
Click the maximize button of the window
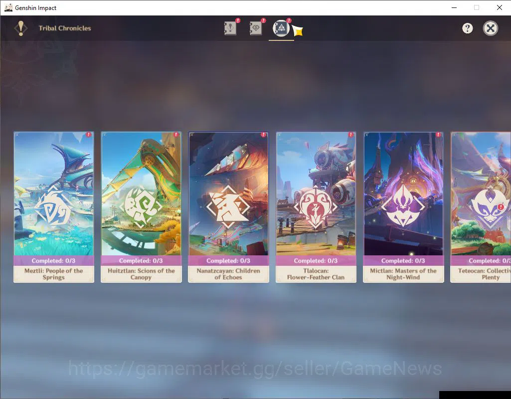[x=477, y=7]
